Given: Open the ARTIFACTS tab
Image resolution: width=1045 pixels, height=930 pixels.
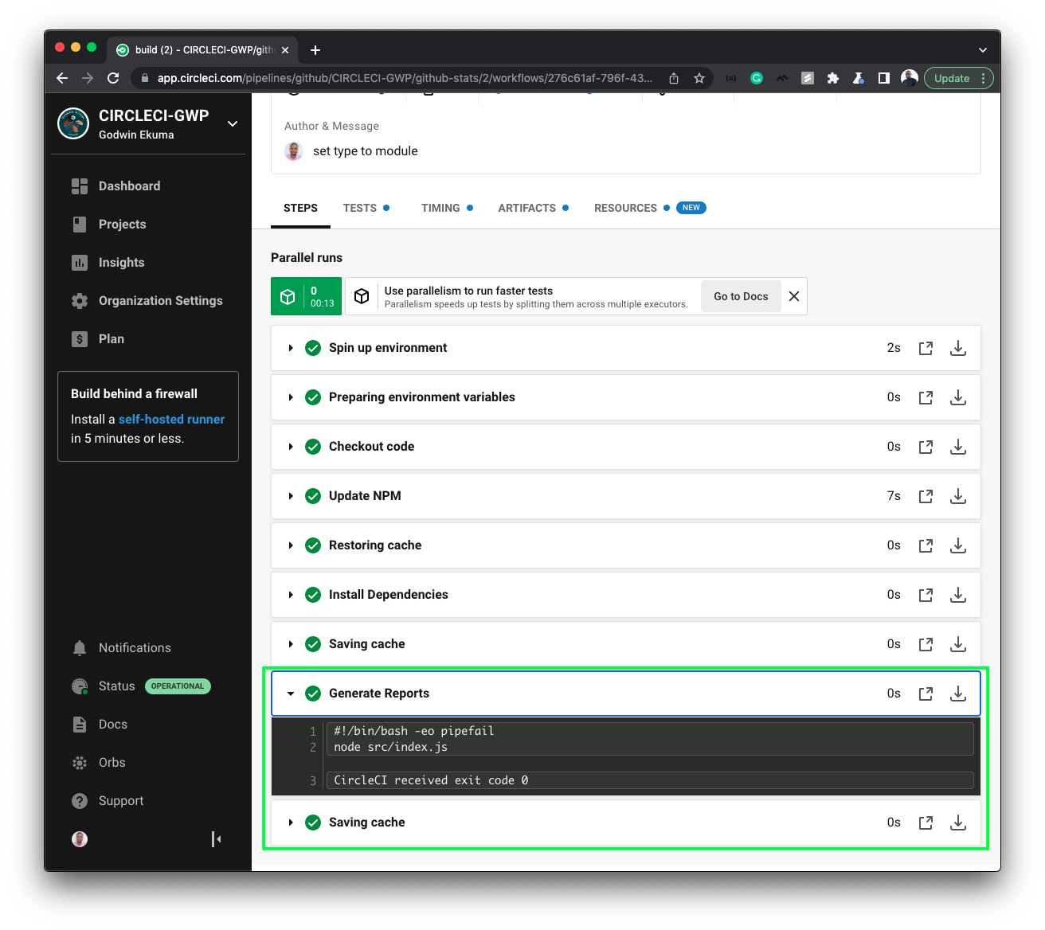Looking at the screenshot, I should tap(526, 208).
